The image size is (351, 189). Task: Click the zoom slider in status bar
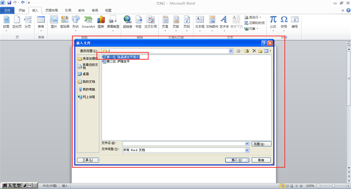click(333, 186)
